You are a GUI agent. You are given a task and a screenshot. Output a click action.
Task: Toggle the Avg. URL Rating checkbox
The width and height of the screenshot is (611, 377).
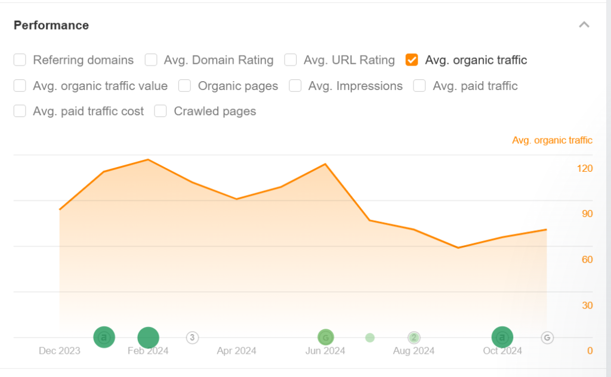(291, 60)
